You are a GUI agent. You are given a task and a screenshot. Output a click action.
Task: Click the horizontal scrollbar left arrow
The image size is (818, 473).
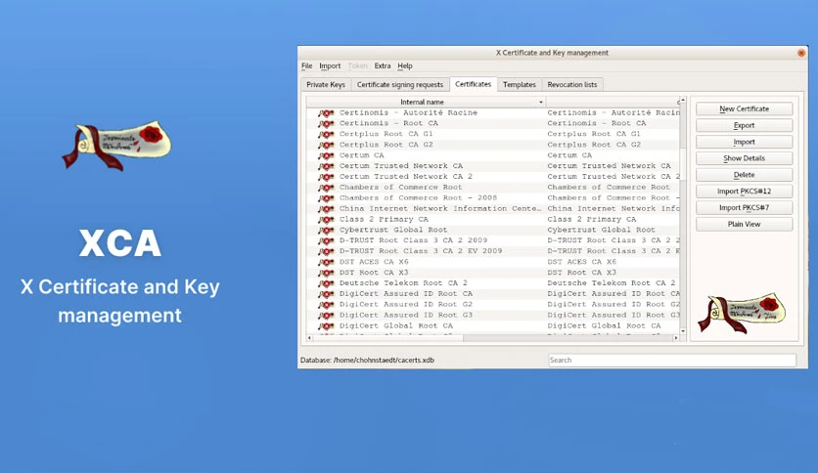[x=309, y=337]
